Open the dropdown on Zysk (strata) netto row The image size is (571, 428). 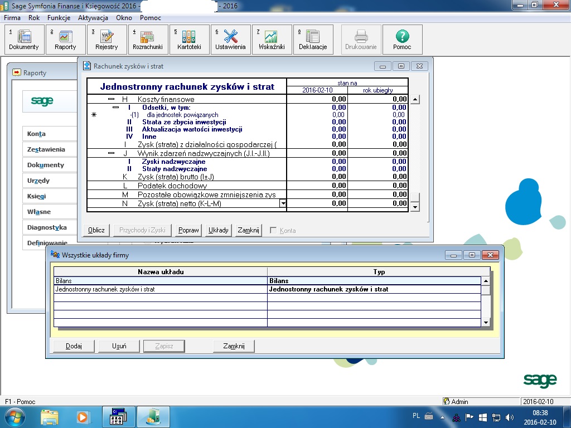tap(283, 203)
